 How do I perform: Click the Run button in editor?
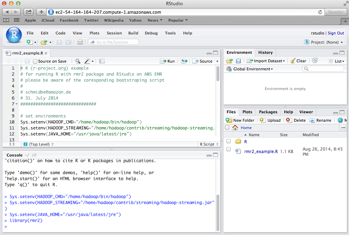point(167,61)
